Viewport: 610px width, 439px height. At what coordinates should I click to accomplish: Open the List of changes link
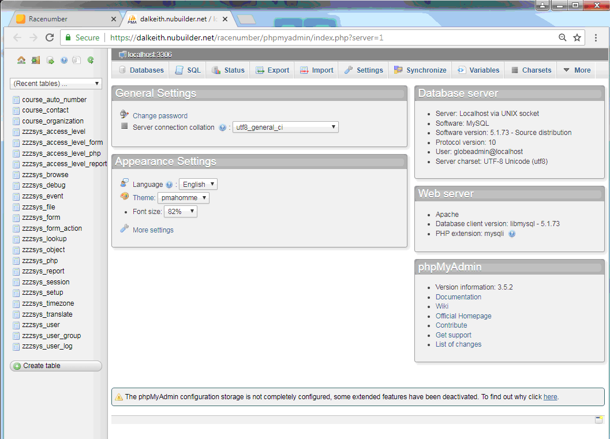[x=458, y=344]
